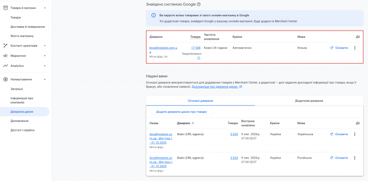368x181 pixels.
Task: Click help icon next to Знайдено системою Google
Action: [199, 4]
